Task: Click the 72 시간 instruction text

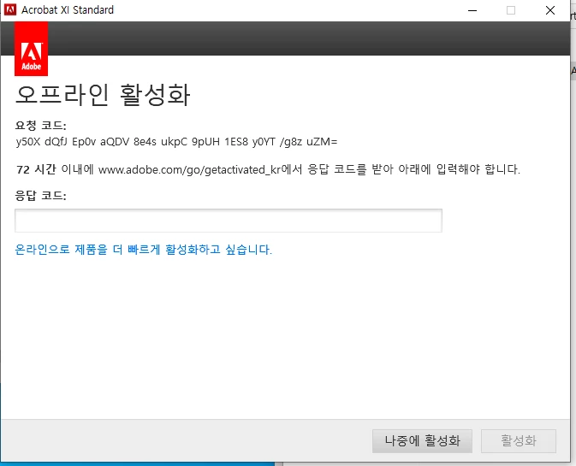Action: tap(268, 169)
